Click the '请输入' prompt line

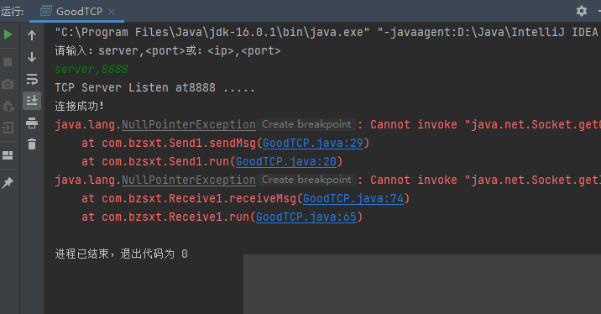pos(168,50)
